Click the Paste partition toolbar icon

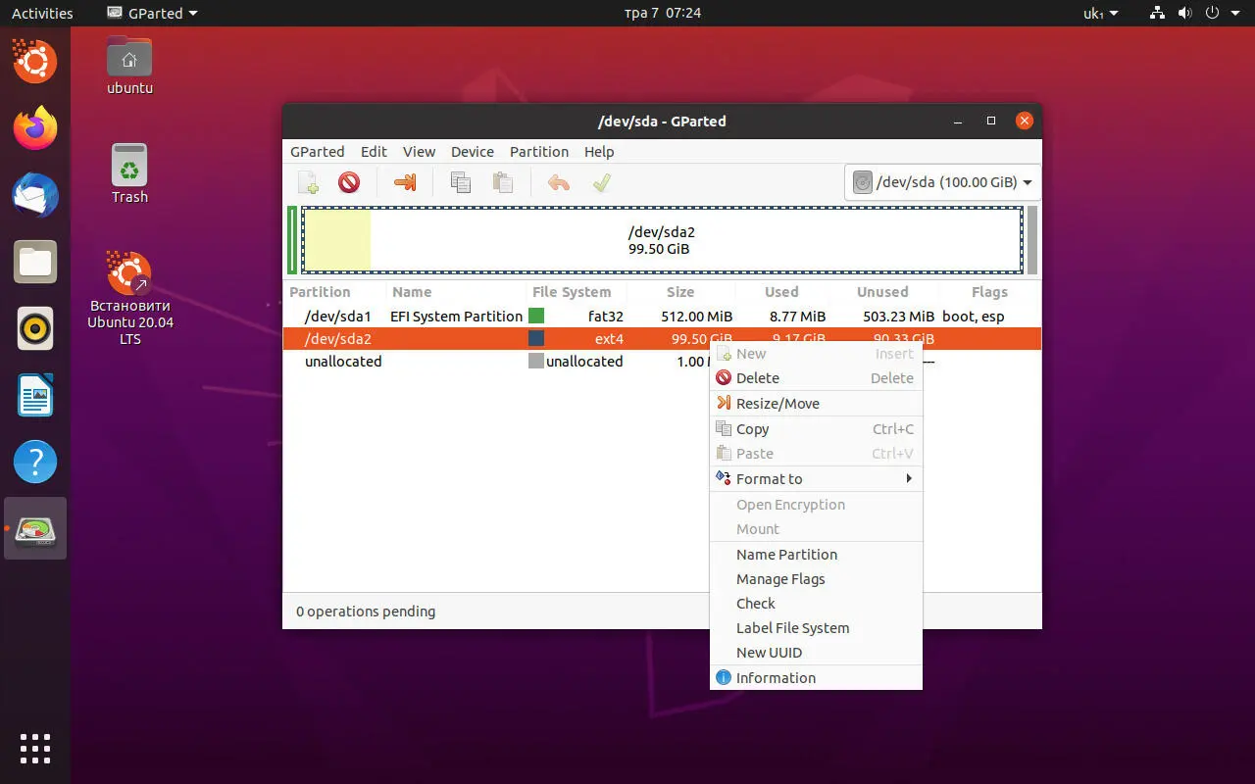(x=503, y=182)
